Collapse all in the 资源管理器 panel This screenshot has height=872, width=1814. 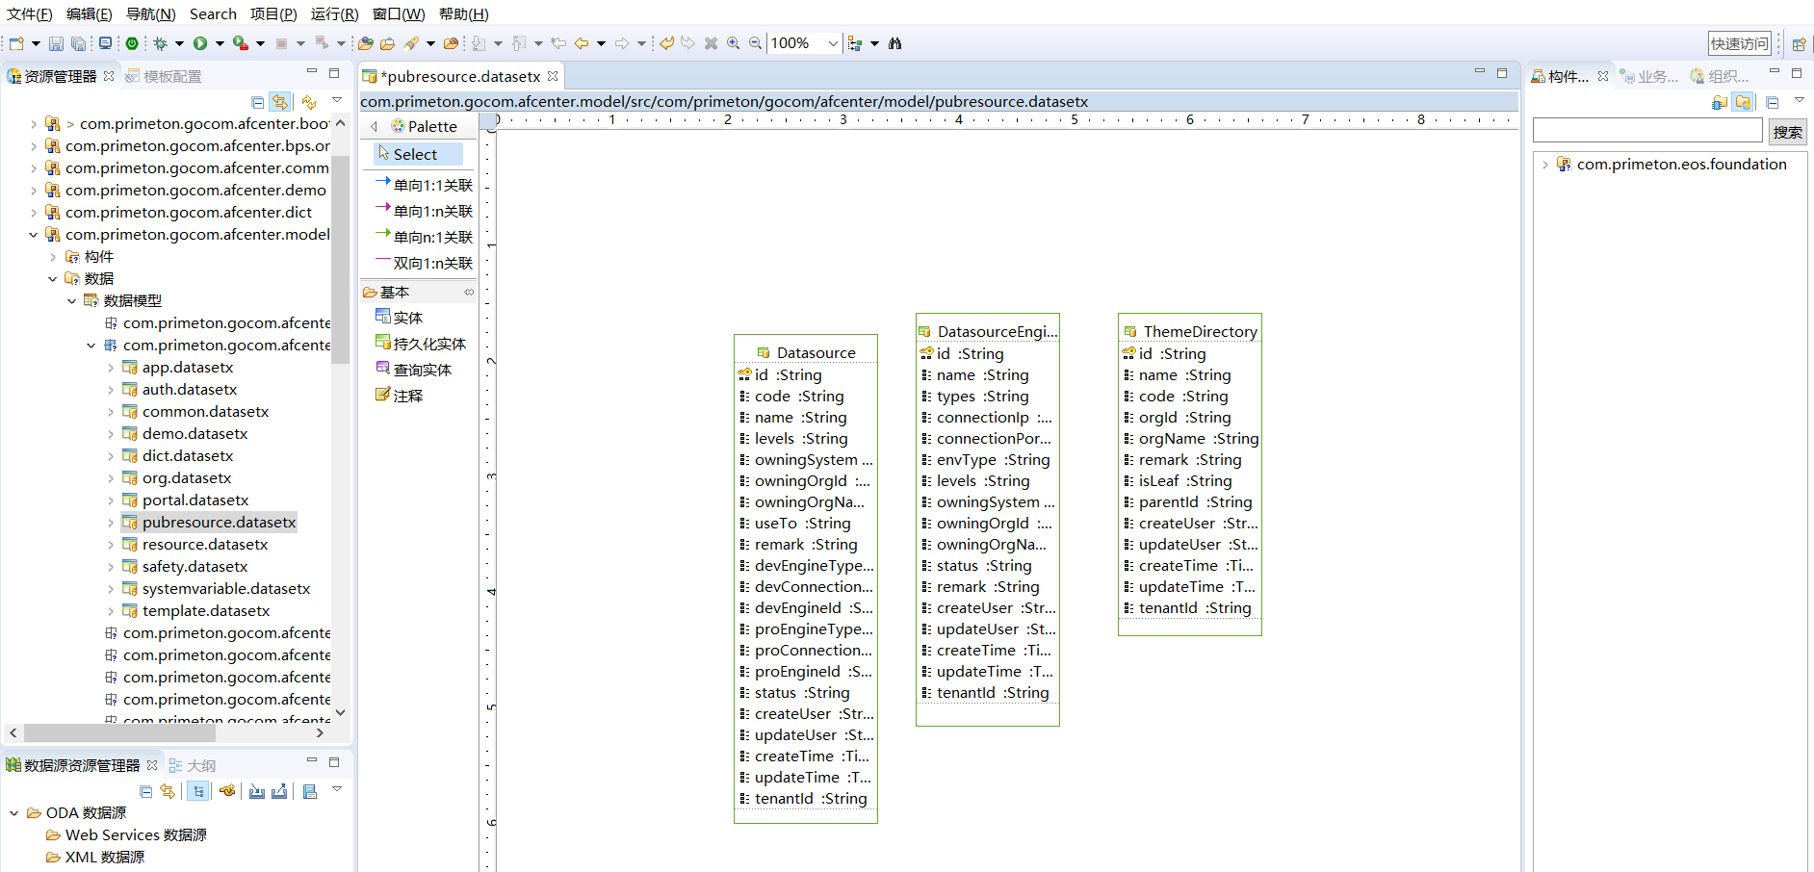click(x=257, y=102)
